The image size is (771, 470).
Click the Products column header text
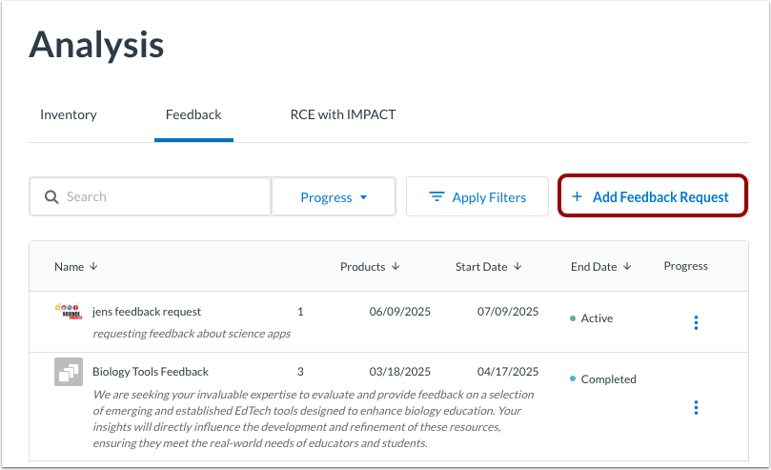(362, 267)
